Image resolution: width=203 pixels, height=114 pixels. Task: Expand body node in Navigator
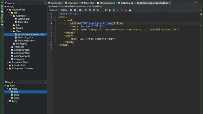click(x=7, y=101)
